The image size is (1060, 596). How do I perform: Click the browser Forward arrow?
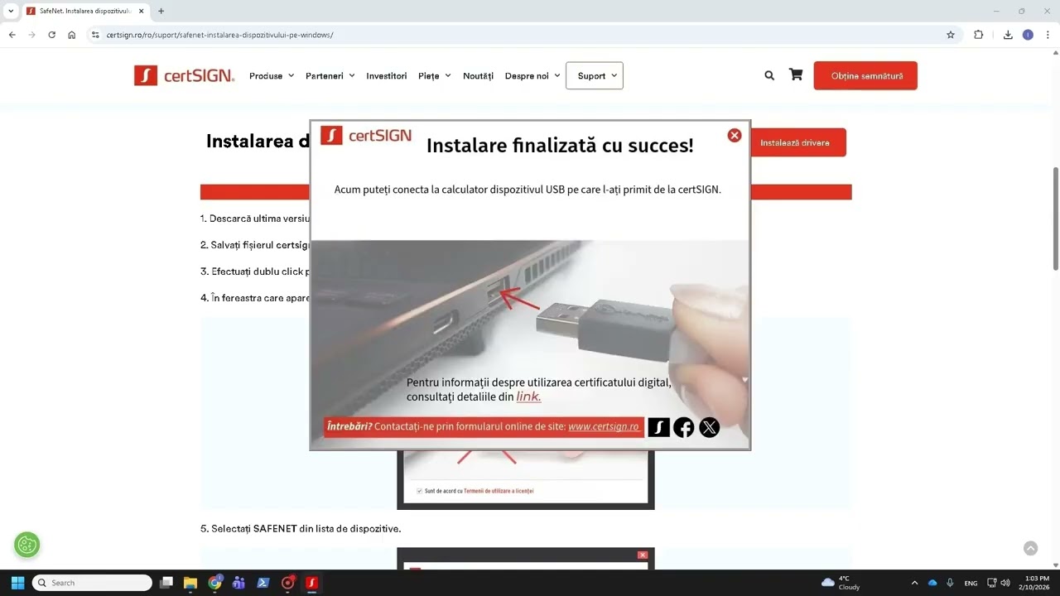31,35
